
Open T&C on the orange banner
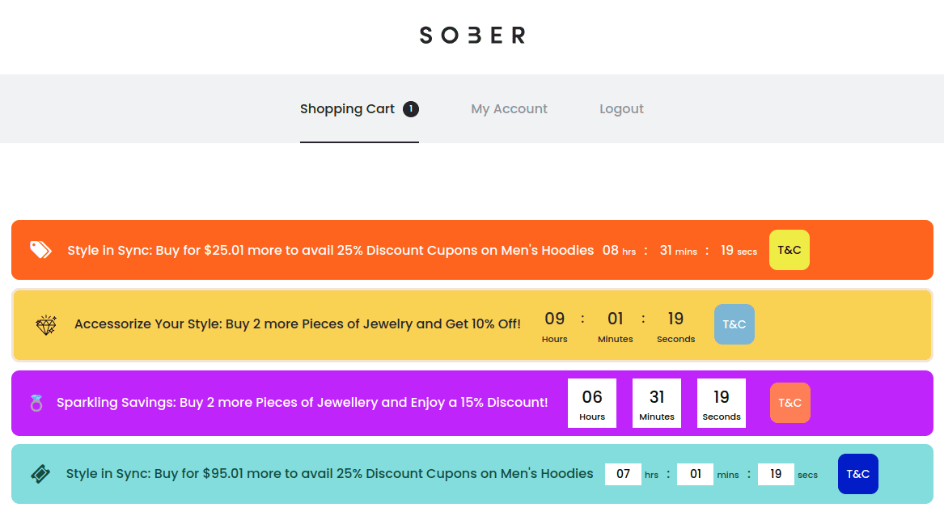coord(789,250)
